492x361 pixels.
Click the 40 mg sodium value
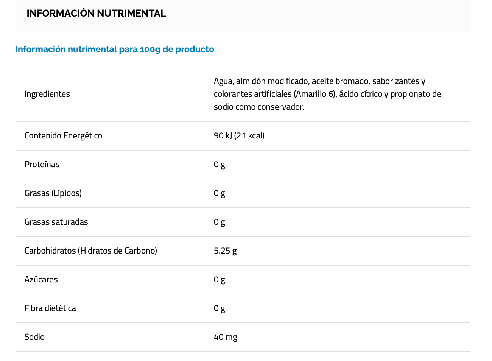coord(226,337)
